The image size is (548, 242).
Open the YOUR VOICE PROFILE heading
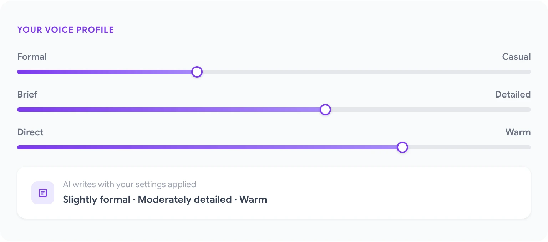point(65,30)
